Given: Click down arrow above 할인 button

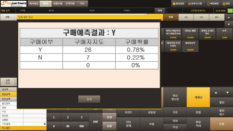Looking at the screenshot, I should (x=227, y=92).
